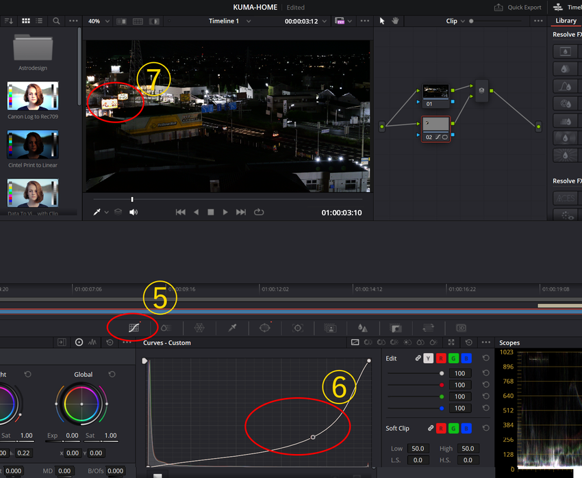Screen dimensions: 582x478
Task: Click the Quick Export icon
Action: pyautogui.click(x=498, y=7)
